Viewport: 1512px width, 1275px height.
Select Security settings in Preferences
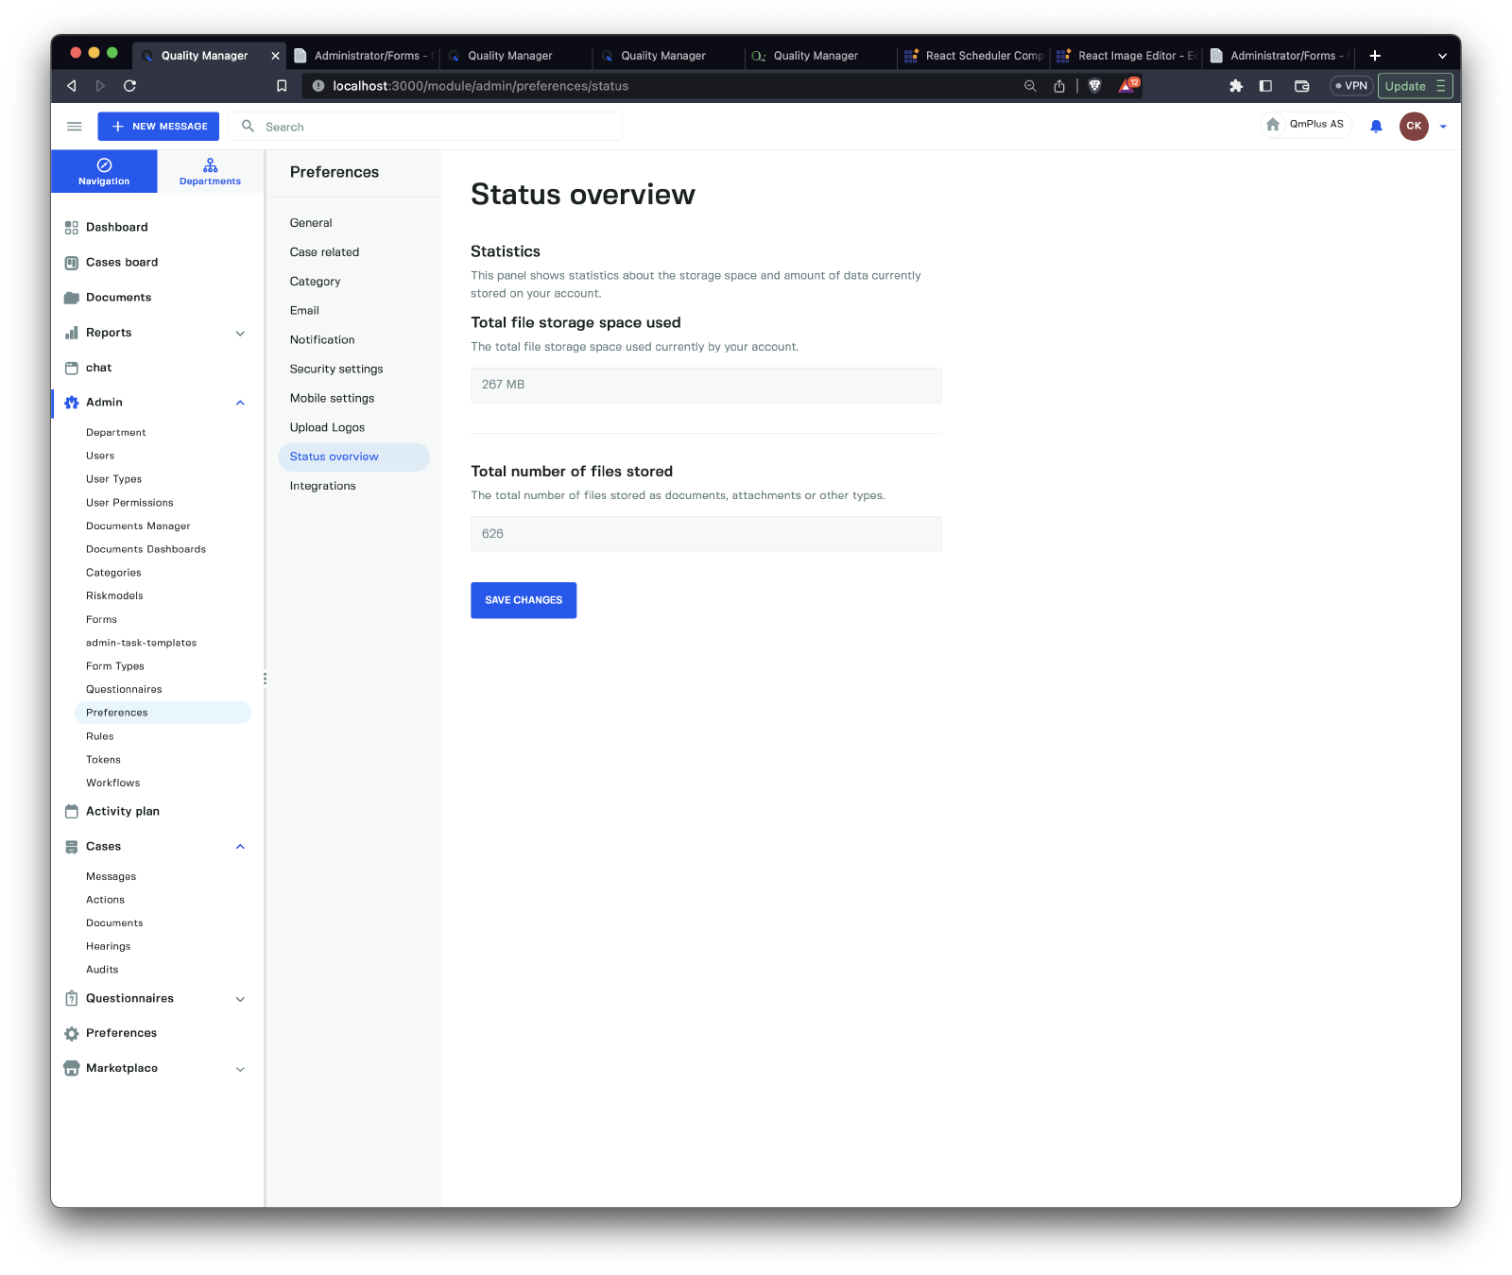(336, 370)
